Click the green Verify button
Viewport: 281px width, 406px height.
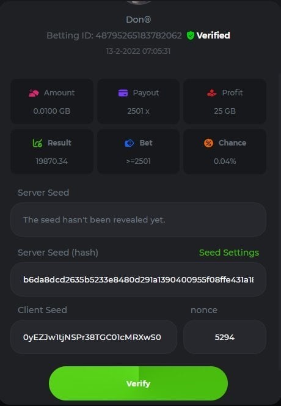click(x=138, y=383)
